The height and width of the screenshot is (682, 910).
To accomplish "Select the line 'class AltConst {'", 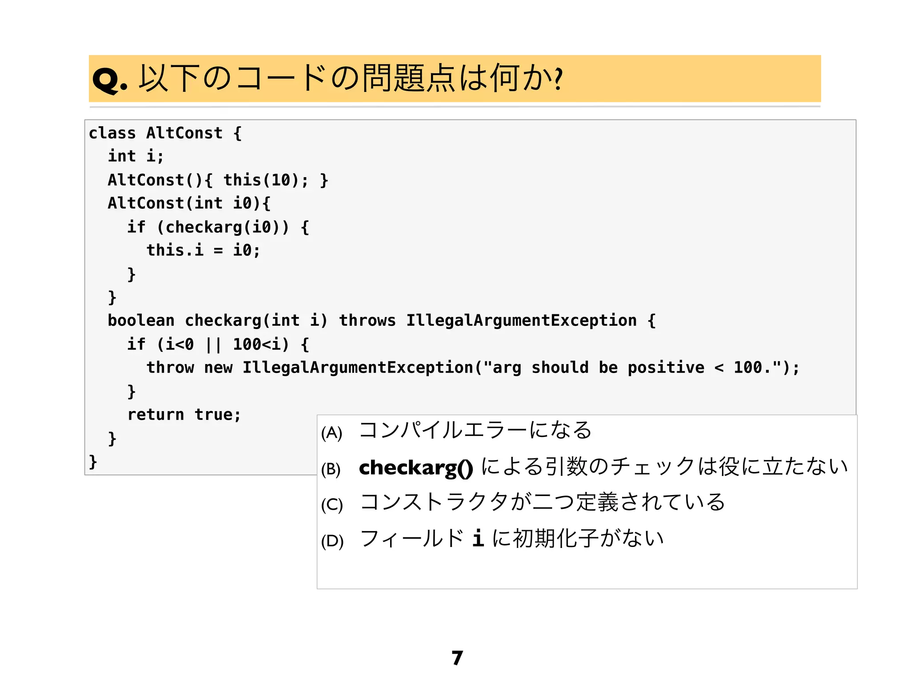I will click(x=165, y=133).
